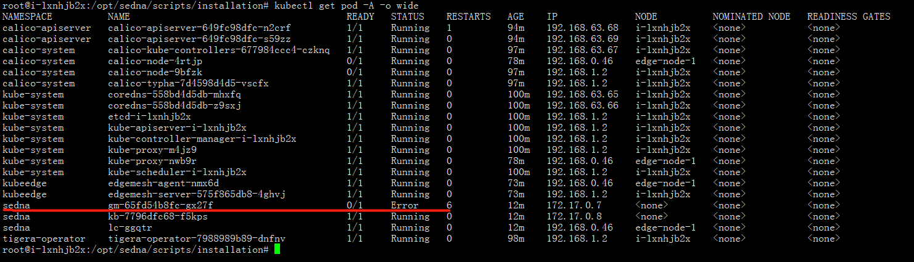914x262 pixels.
Task: Select the STATUS column header
Action: click(408, 17)
